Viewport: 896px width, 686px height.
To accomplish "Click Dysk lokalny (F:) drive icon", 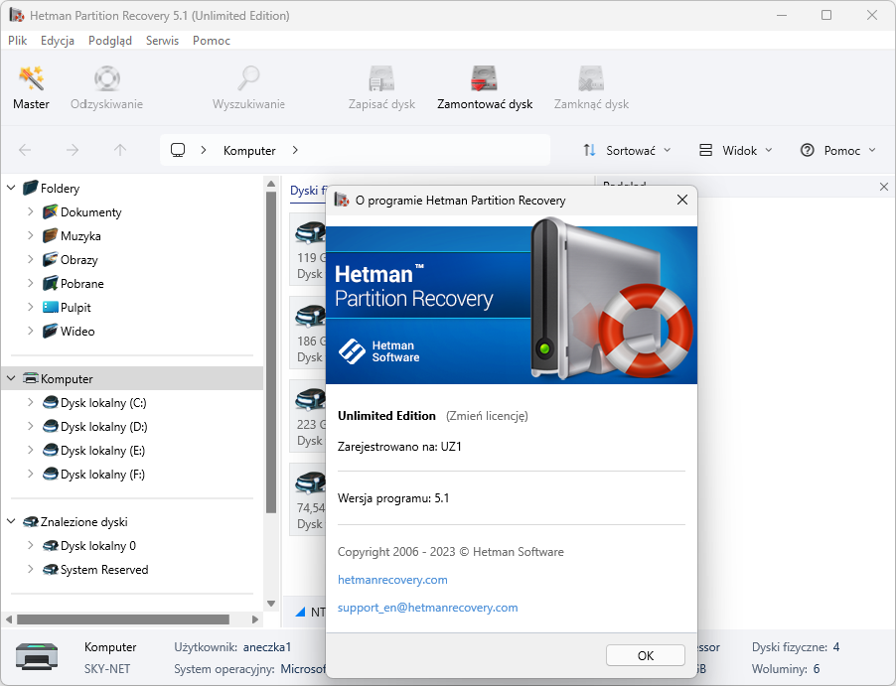I will 51,475.
